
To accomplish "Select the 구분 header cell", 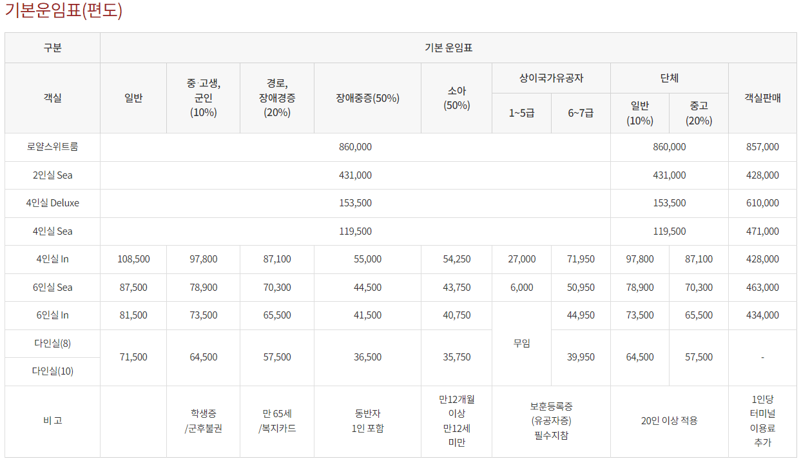I will click(x=52, y=48).
